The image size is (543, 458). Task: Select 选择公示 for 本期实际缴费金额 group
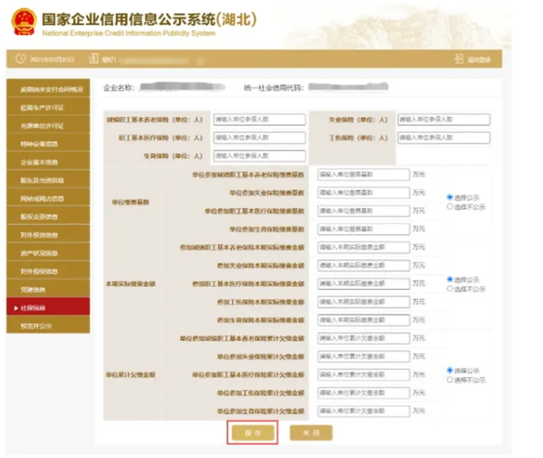point(450,280)
